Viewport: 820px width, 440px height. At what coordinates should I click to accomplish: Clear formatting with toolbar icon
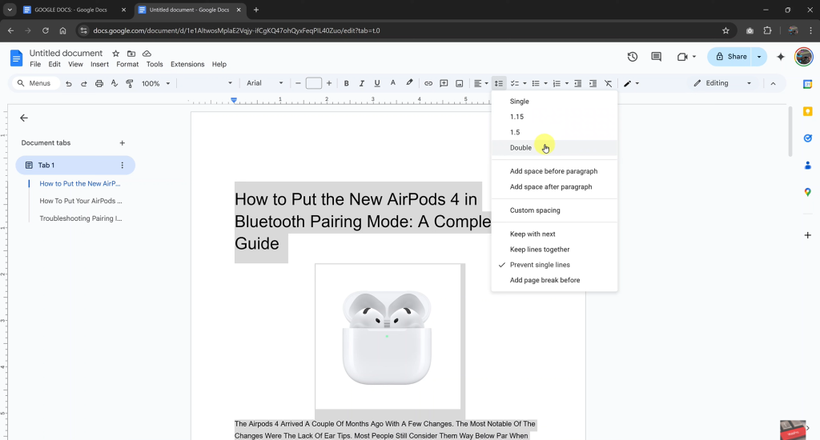pyautogui.click(x=609, y=84)
